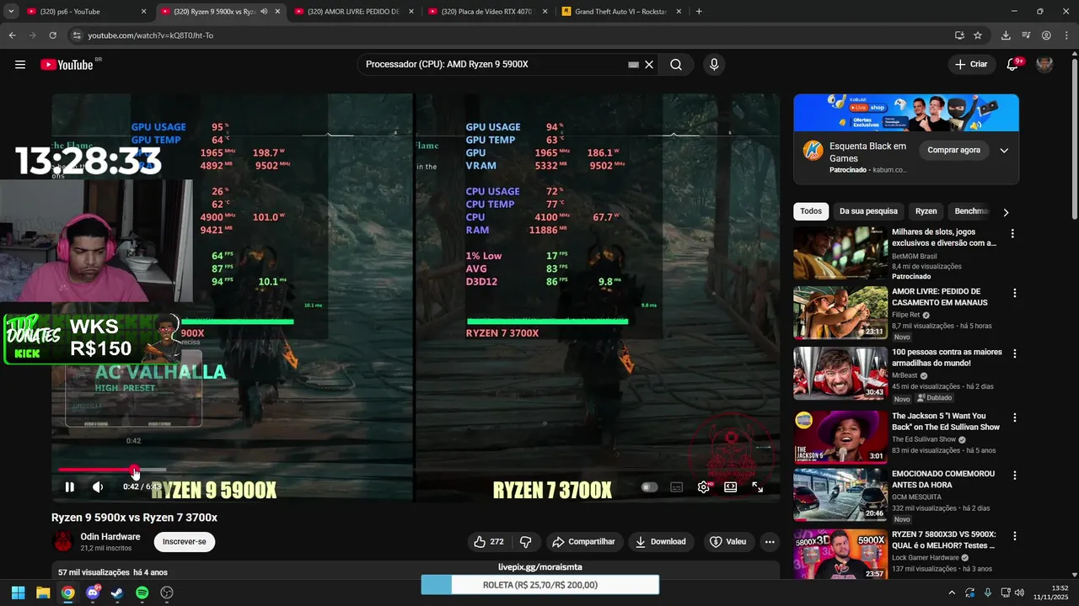
Task: Open The Jackson 5 video title
Action: 946,422
